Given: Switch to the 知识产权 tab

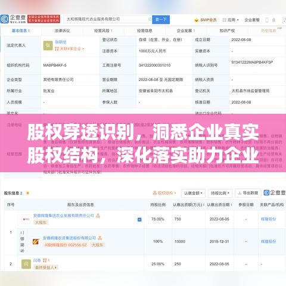Looking at the screenshot, I should (227, 31).
